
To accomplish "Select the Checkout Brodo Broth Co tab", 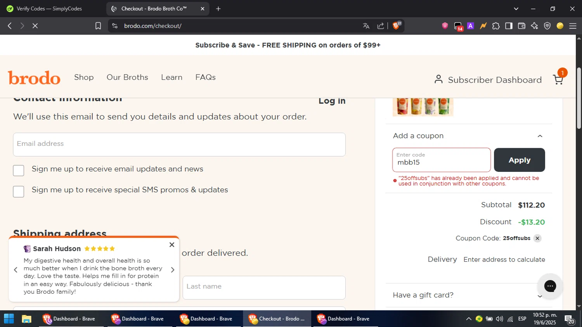I will (x=154, y=9).
